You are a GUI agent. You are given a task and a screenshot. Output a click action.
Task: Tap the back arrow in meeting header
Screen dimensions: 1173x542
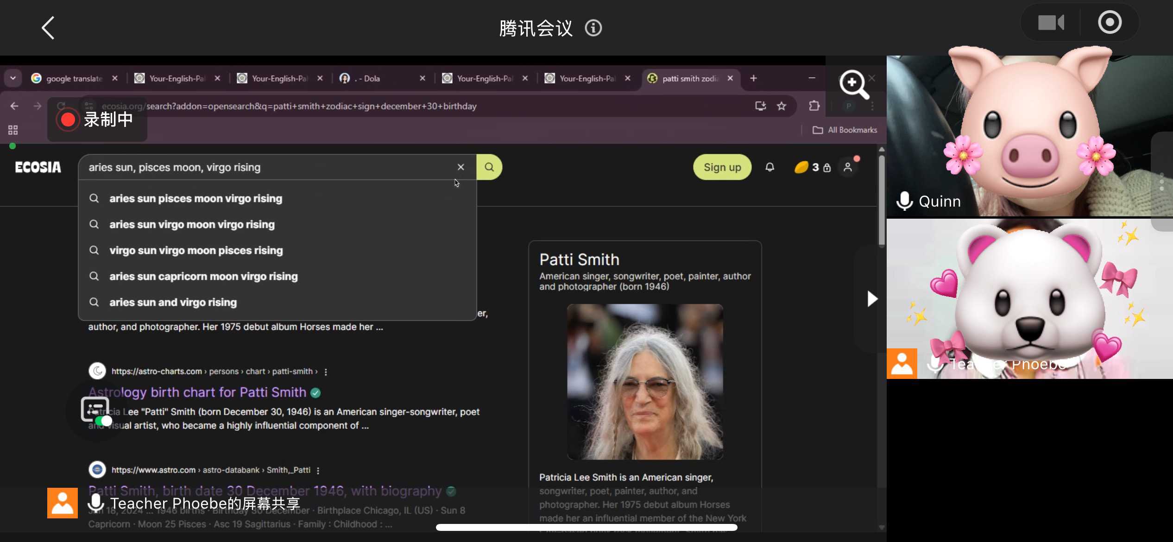pos(48,28)
